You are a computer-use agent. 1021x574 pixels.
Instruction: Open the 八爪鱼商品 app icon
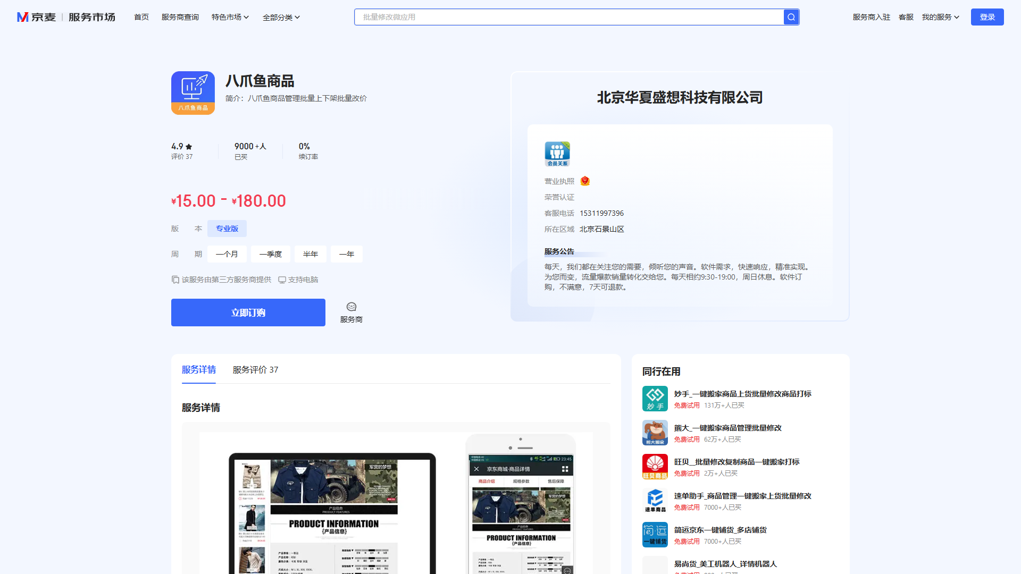point(193,93)
